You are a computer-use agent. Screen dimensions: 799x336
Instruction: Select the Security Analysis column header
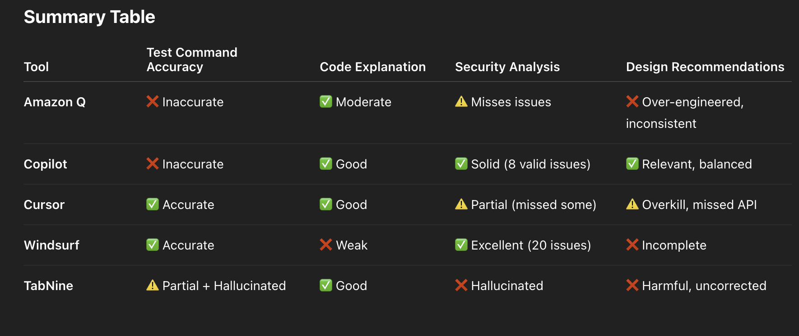pos(507,67)
